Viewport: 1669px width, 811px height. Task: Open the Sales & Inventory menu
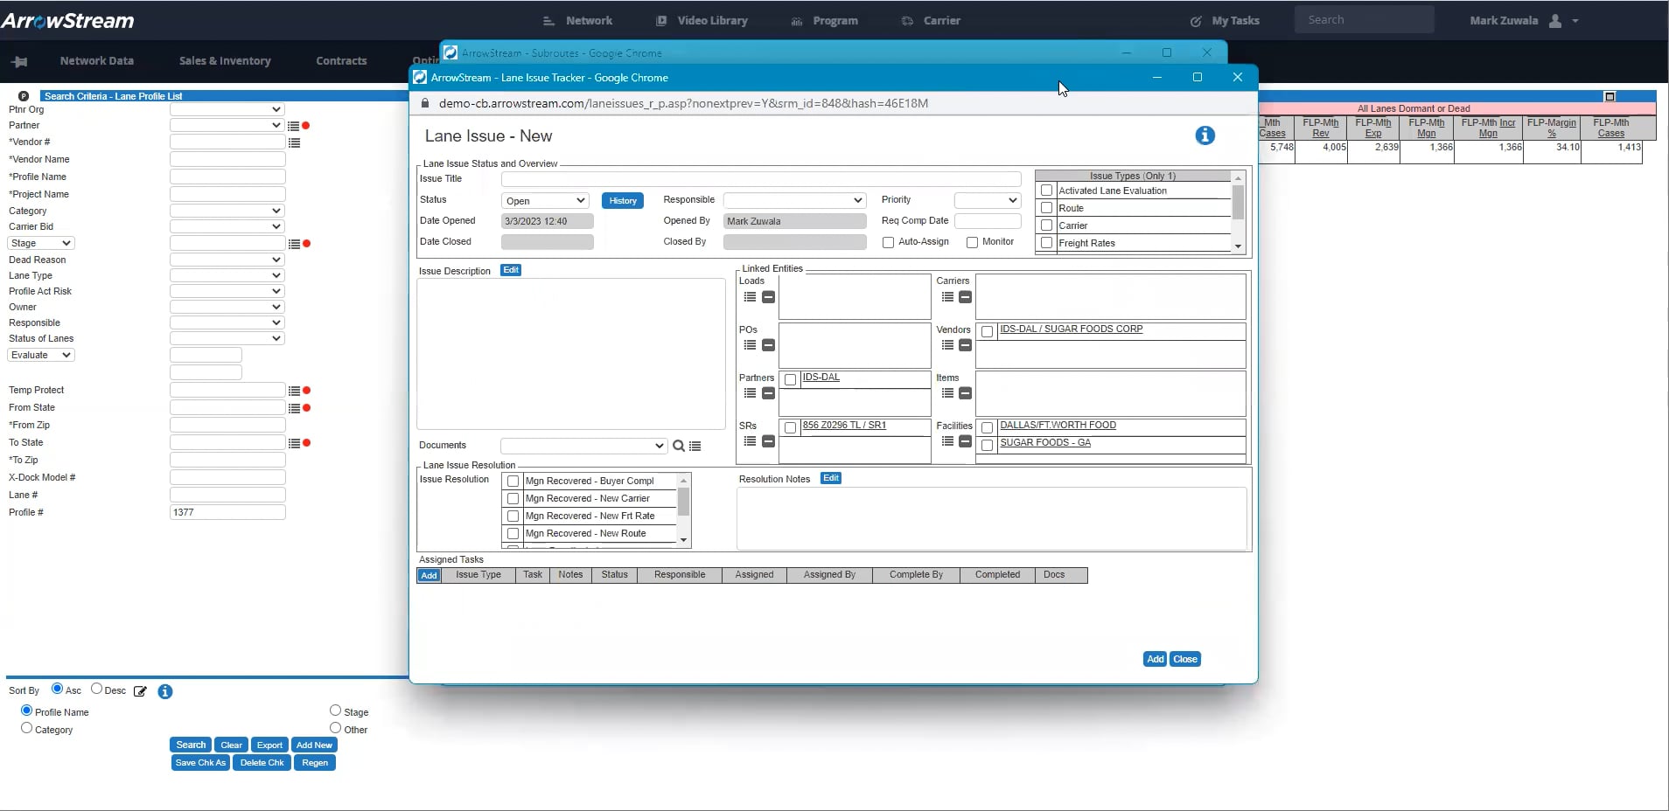click(225, 61)
